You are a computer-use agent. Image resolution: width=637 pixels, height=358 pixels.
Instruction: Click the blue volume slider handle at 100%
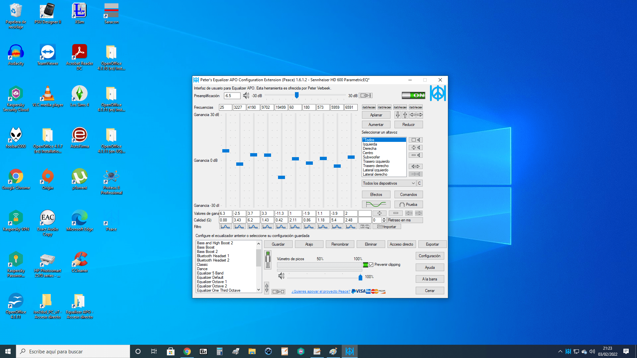(361, 277)
